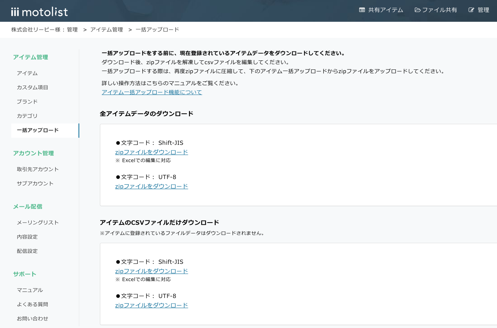The width and height of the screenshot is (497, 328).
Task: Click the アイテムのCSVファイルだけダウンロード heading
Action: coord(160,223)
